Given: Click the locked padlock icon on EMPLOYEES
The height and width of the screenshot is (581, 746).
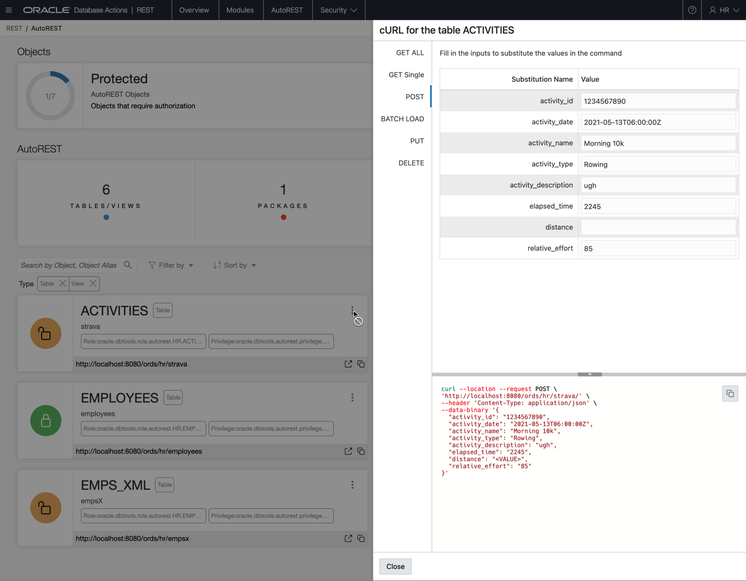Looking at the screenshot, I should [x=46, y=420].
